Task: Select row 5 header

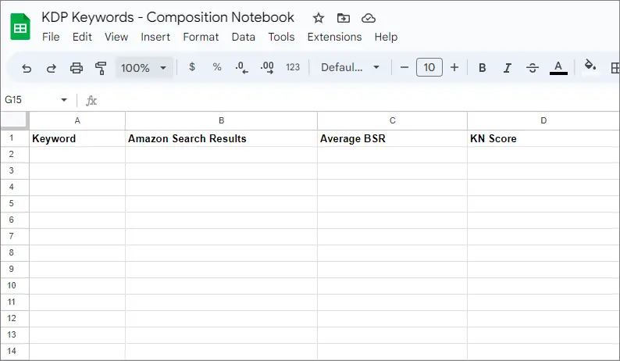Action: coord(15,203)
